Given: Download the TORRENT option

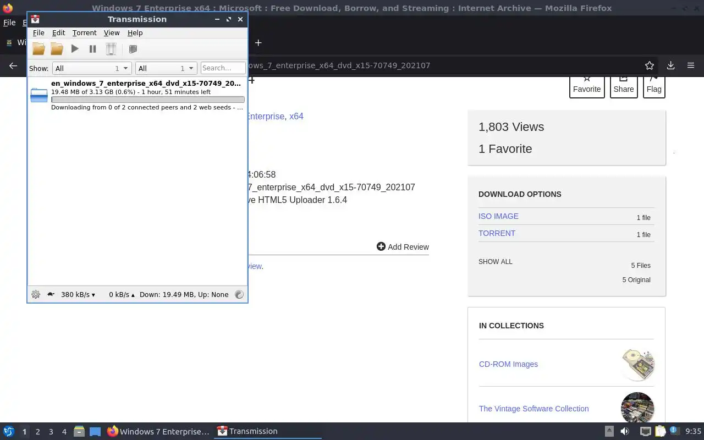Looking at the screenshot, I should tap(497, 233).
